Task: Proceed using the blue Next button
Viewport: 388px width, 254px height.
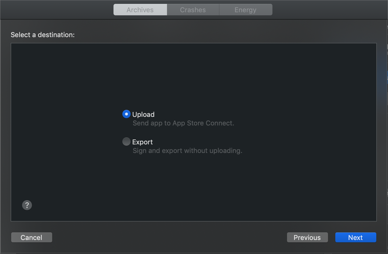Action: click(x=356, y=237)
